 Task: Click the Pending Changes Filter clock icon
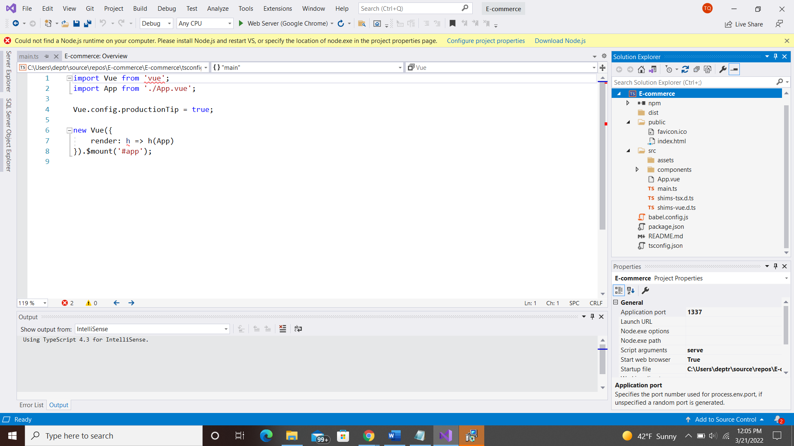click(669, 69)
